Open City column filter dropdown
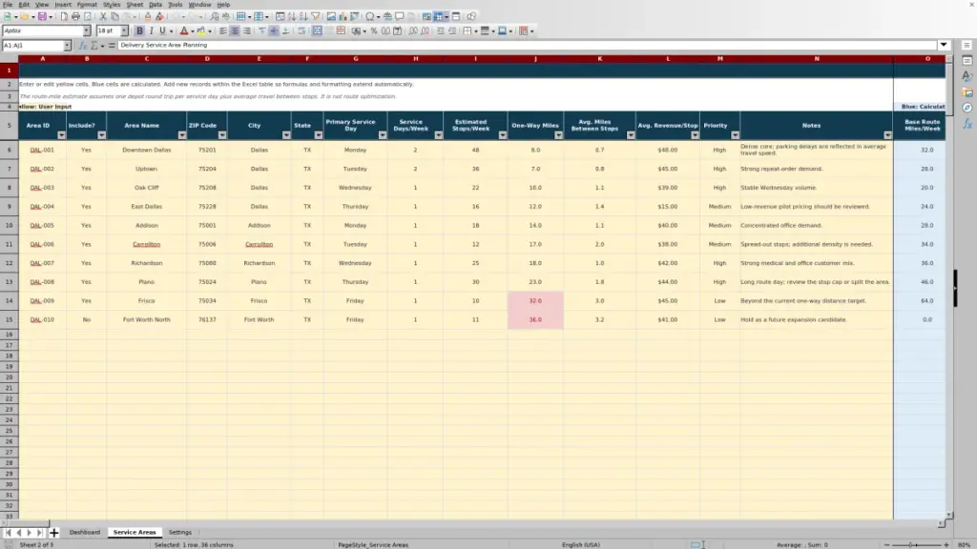Image resolution: width=977 pixels, height=549 pixels. pos(286,135)
